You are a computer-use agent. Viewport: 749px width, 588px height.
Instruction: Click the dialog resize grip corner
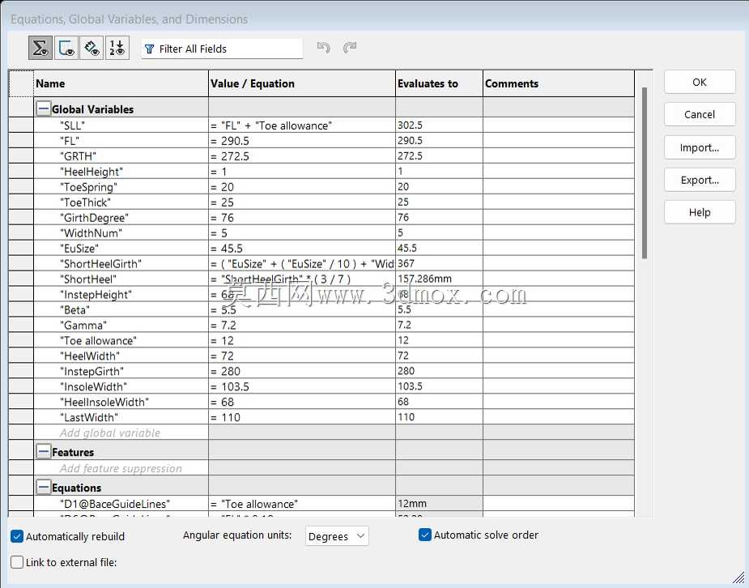click(x=738, y=577)
